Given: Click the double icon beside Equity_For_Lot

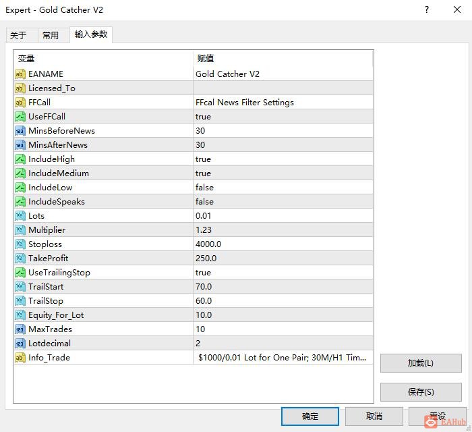Looking at the screenshot, I should 20,315.
